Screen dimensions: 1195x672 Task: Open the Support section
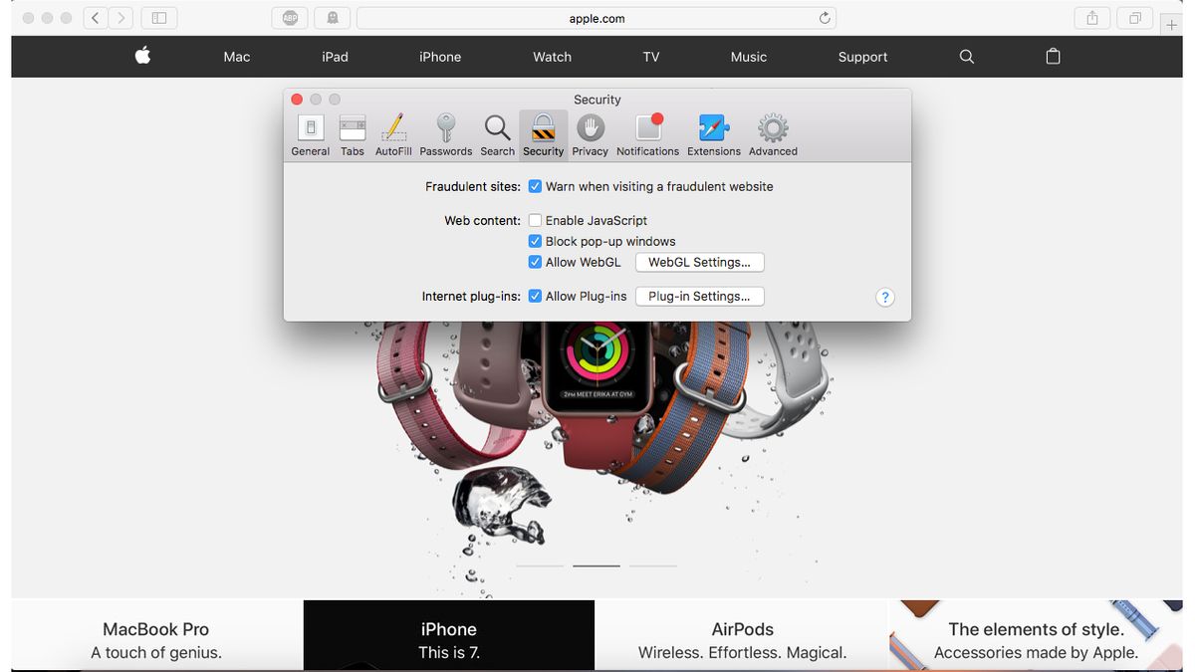coord(862,57)
